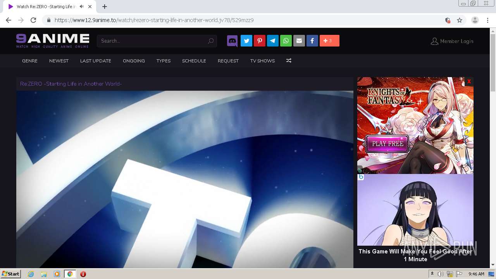Go to LAST UPDATE page
496x279 pixels.
click(x=96, y=61)
